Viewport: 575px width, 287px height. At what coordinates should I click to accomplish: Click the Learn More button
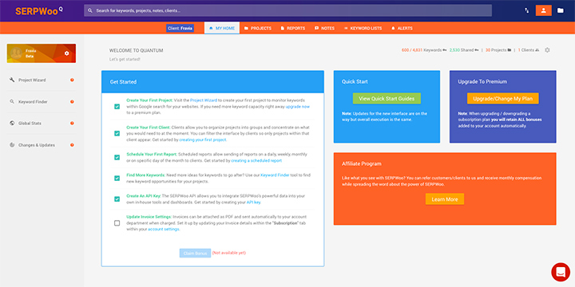[x=445, y=199]
